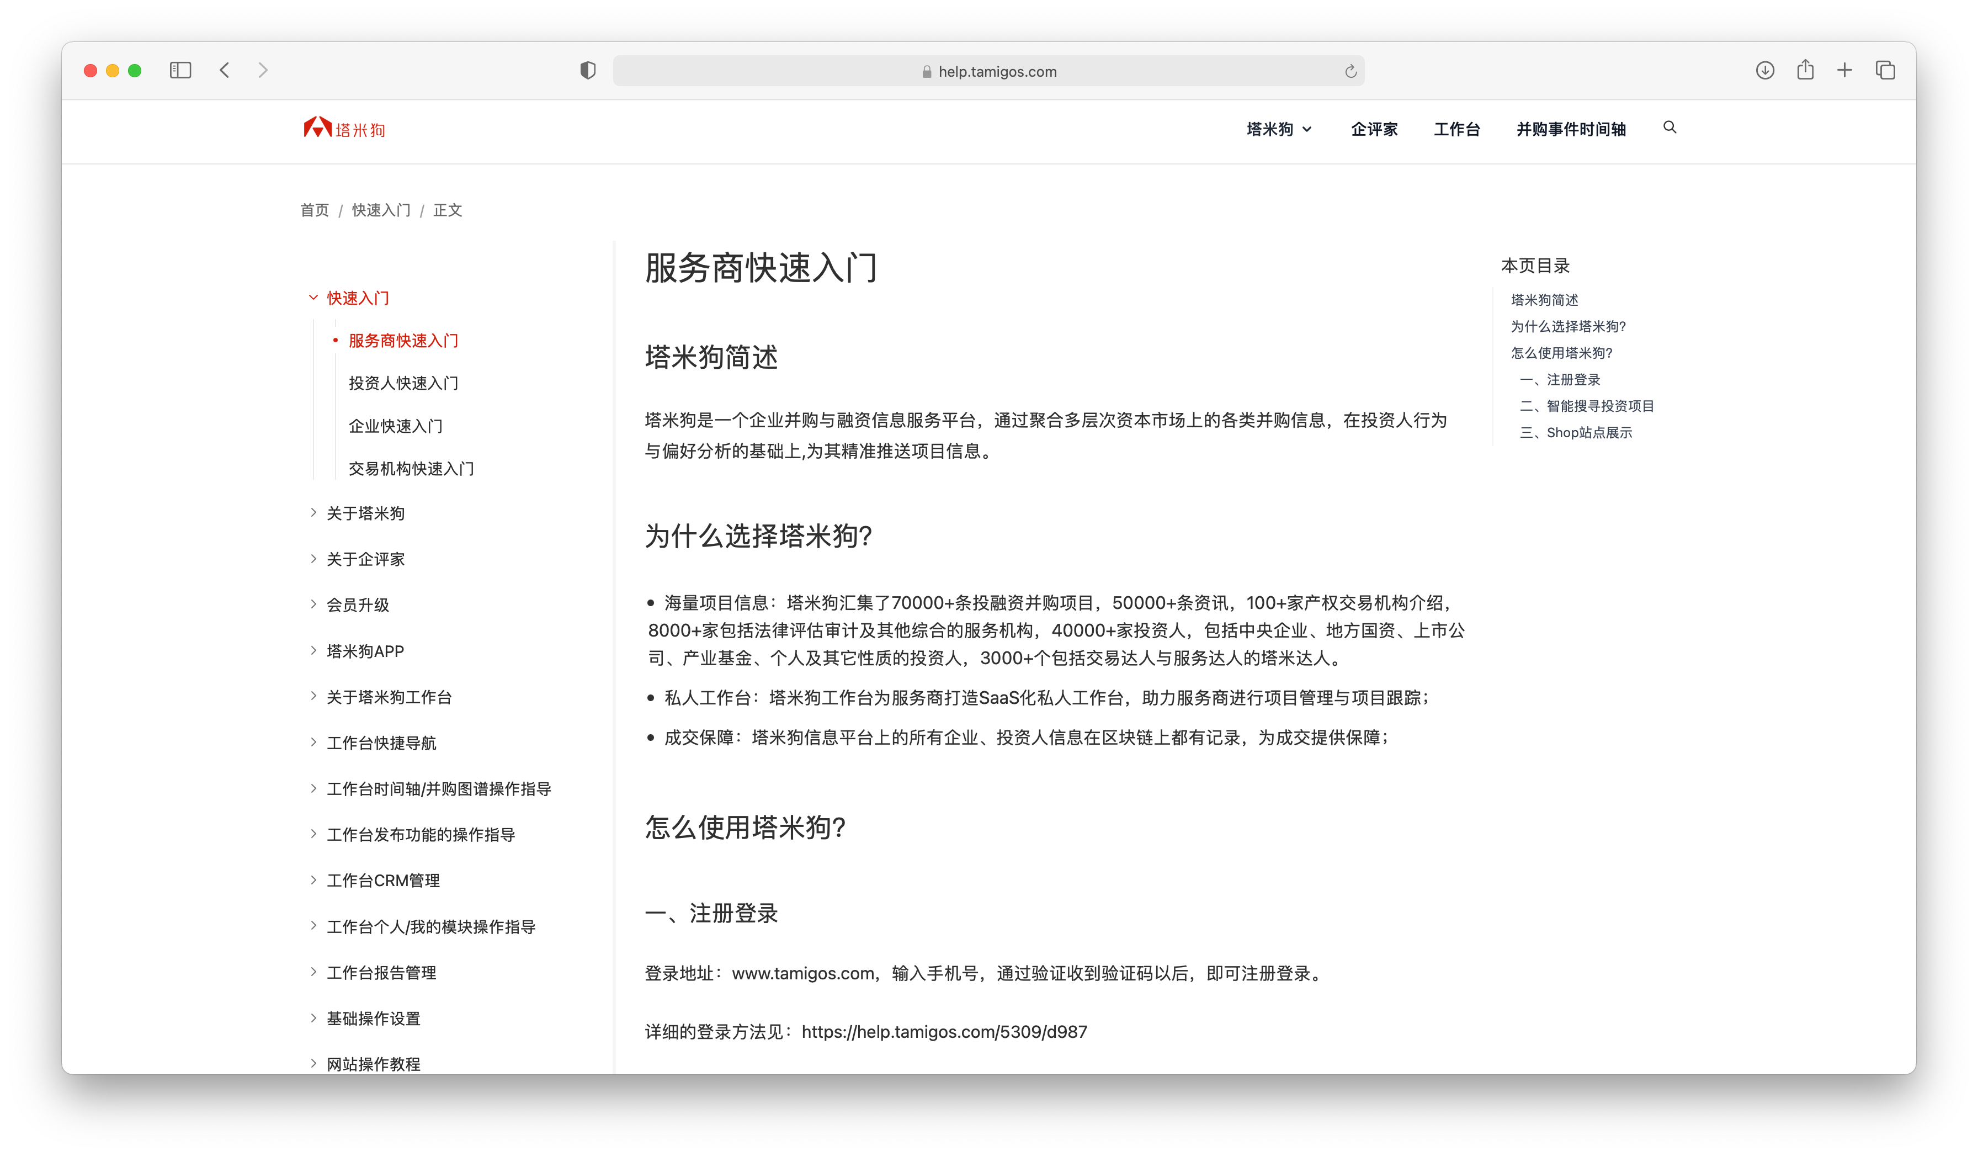Click the privacy shield icon
The image size is (1978, 1156).
(x=588, y=71)
